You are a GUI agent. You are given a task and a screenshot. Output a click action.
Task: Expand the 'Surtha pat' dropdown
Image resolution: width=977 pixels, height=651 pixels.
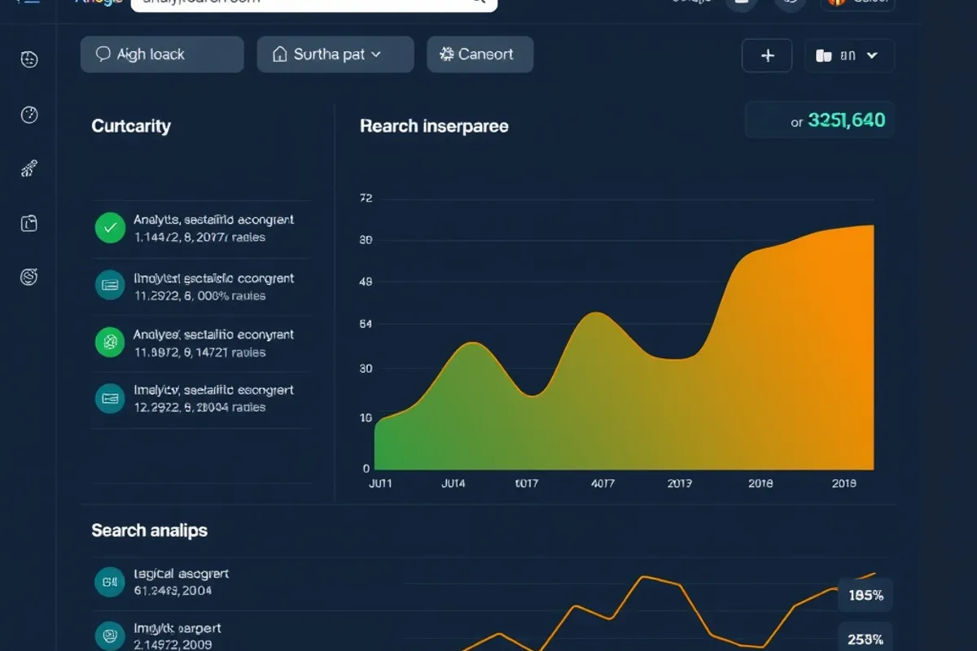335,55
